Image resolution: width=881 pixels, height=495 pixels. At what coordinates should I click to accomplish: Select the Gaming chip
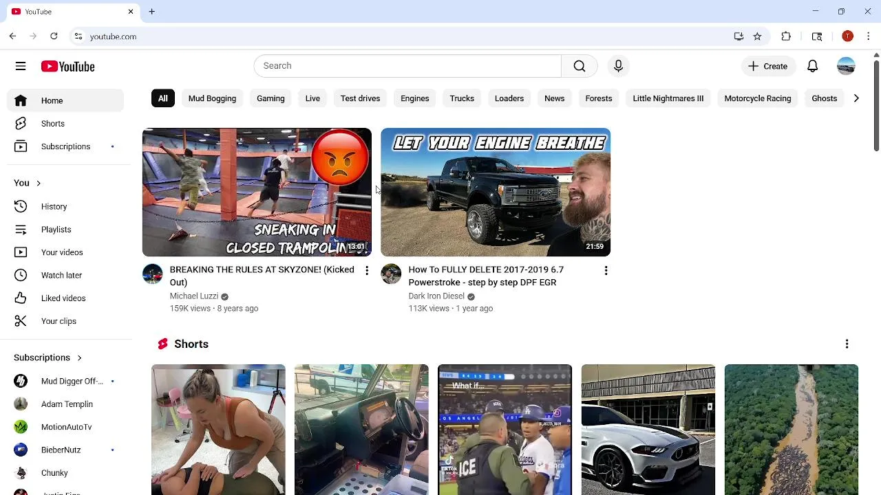pyautogui.click(x=270, y=98)
